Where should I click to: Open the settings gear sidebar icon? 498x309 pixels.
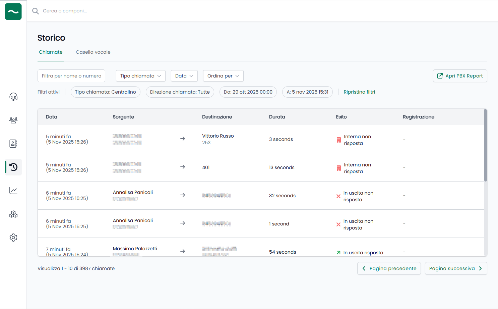pos(13,238)
